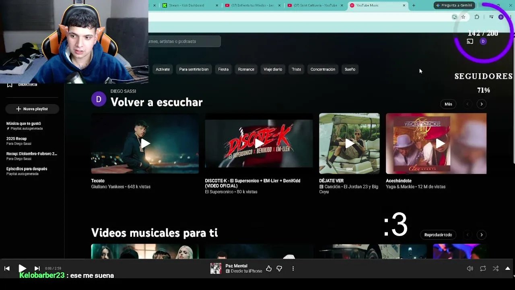The image size is (515, 290).
Task: Select the Concentración mood chip
Action: [323, 69]
